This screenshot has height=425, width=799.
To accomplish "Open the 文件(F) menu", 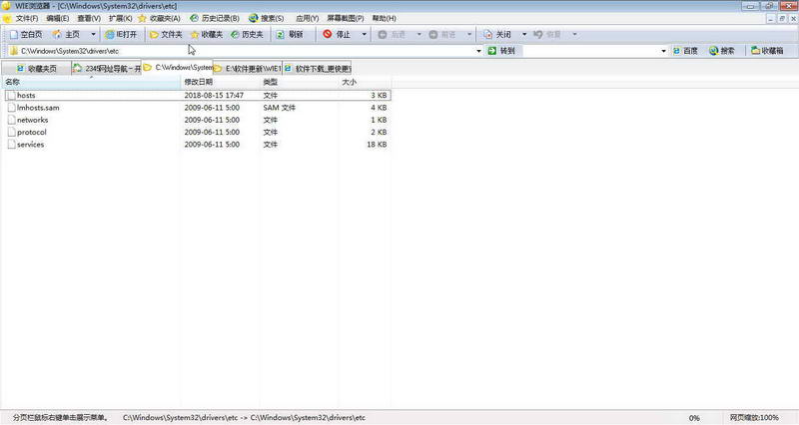I will click(27, 18).
